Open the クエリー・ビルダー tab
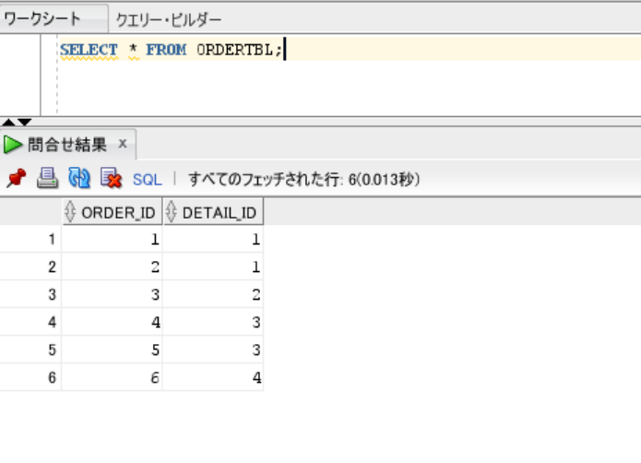The width and height of the screenshot is (641, 463). point(169,18)
